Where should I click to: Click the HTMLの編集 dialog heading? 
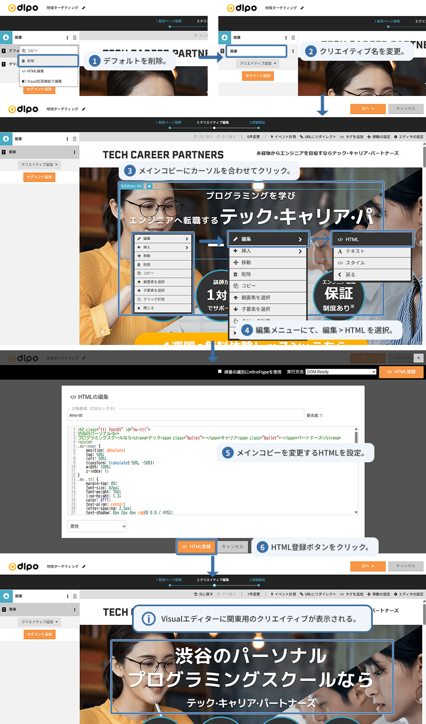click(89, 397)
